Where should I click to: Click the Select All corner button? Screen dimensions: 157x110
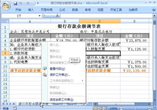(x=5, y=21)
